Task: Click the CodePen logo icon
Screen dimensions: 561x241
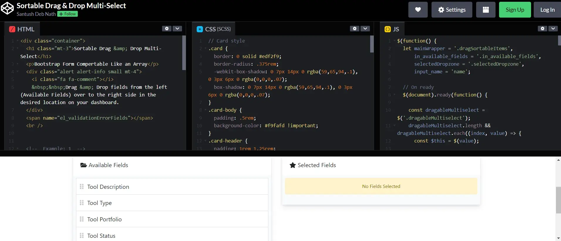Action: click(x=7, y=9)
